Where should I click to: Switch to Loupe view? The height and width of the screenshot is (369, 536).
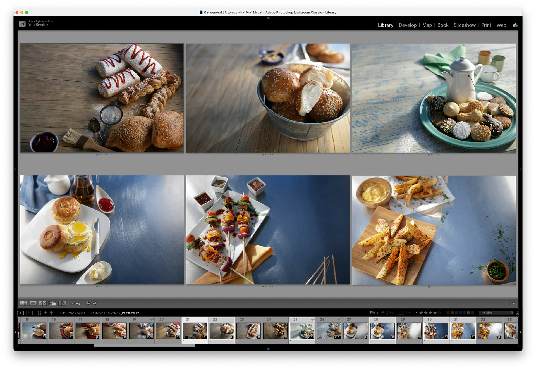point(33,303)
